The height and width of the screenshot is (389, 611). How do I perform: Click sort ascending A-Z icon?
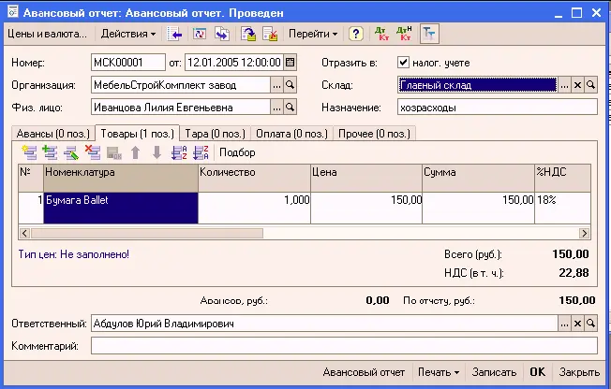tap(180, 152)
